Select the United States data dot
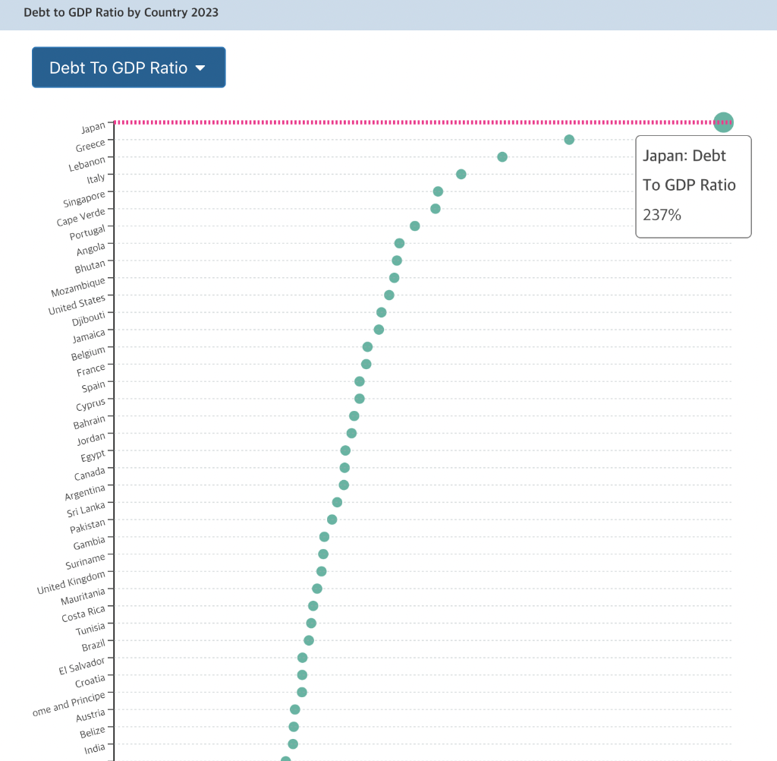 coord(389,295)
